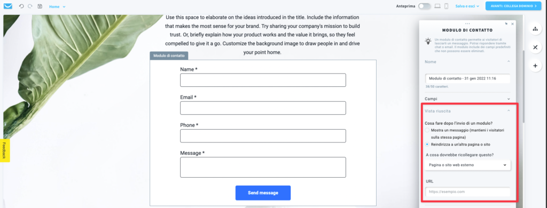Click the Send message button
The width and height of the screenshot is (547, 208).
tap(263, 193)
